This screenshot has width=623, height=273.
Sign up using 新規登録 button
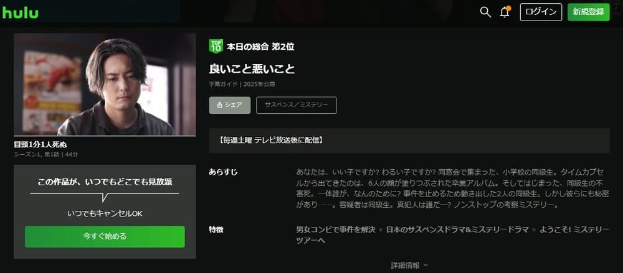pyautogui.click(x=589, y=12)
